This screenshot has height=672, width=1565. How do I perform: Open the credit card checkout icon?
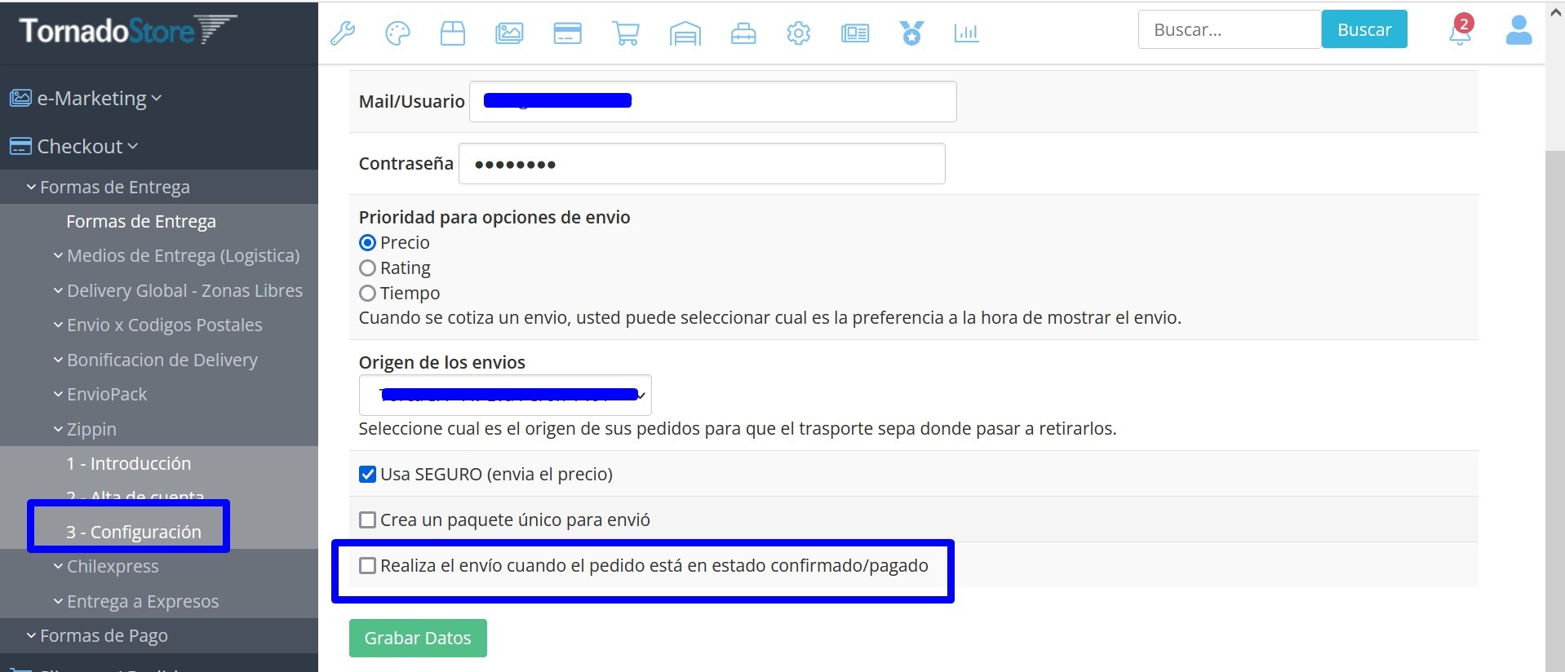click(567, 33)
